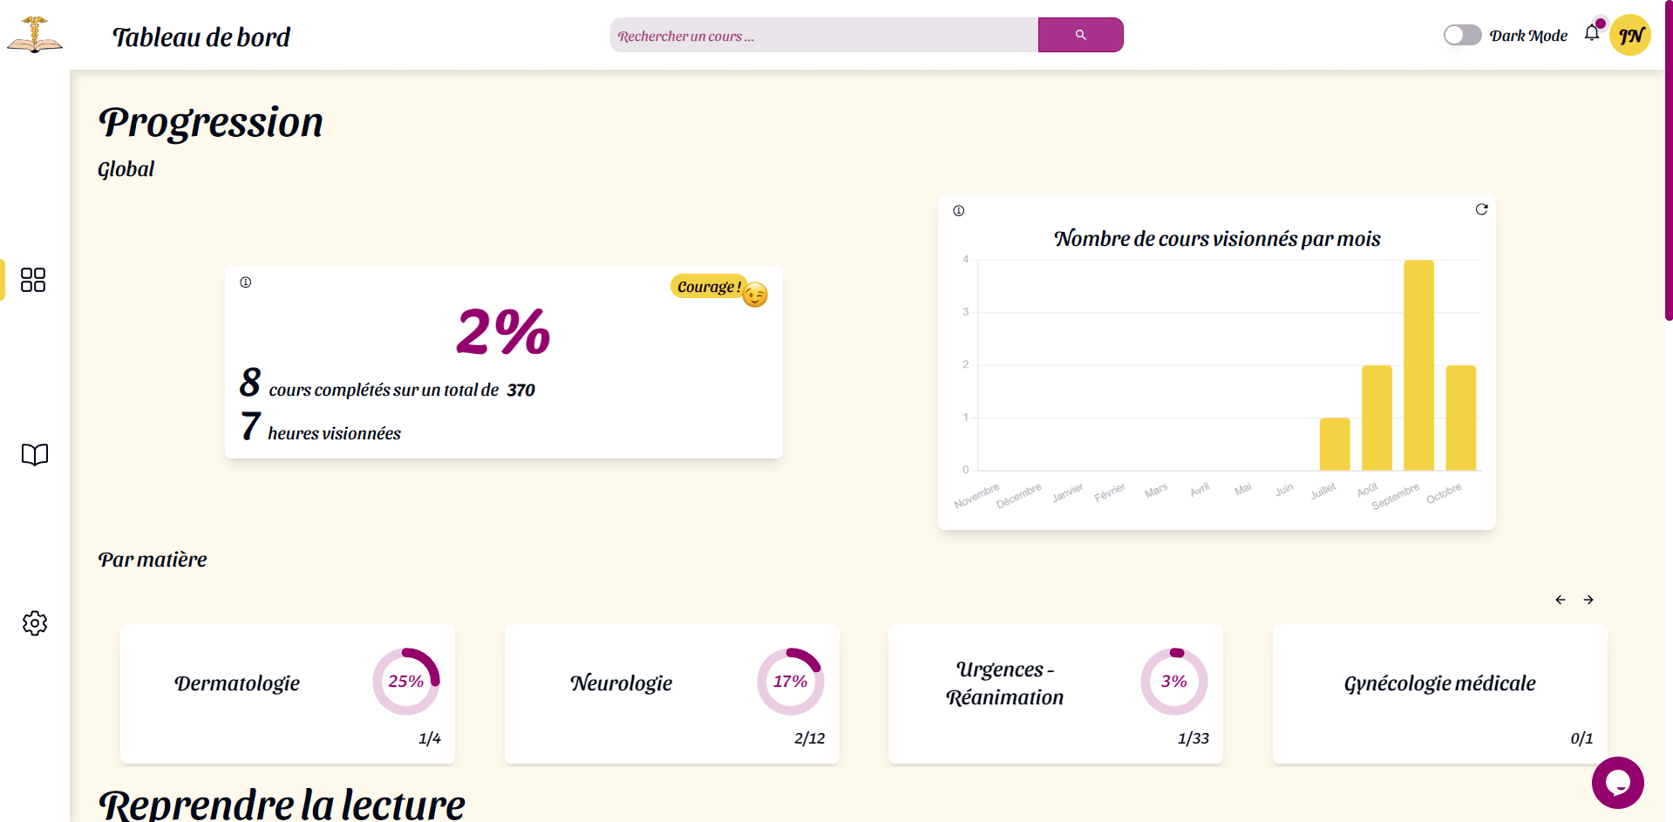Image resolution: width=1673 pixels, height=822 pixels.
Task: Open the chat bubble widget
Action: [1617, 783]
